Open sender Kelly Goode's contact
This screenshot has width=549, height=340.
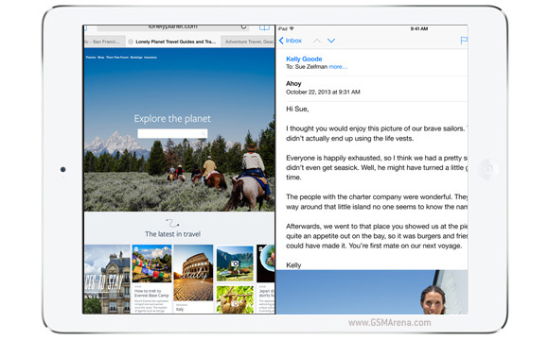click(x=304, y=59)
